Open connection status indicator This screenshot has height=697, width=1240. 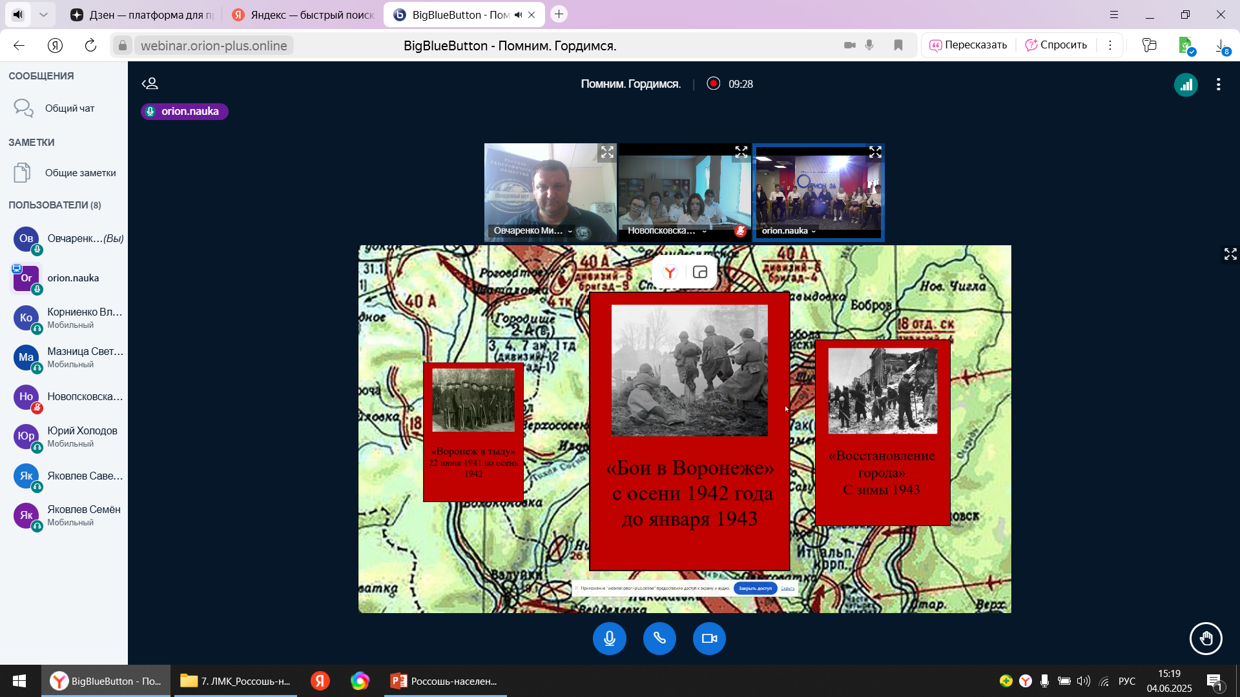coord(1186,85)
